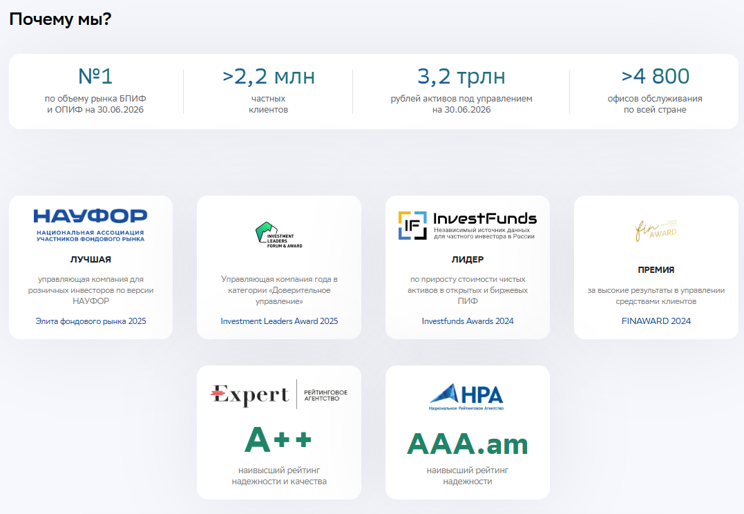Image resolution: width=744 pixels, height=514 pixels.
Task: Click the офисов обслуживания по всей стране caption
Action: (656, 104)
